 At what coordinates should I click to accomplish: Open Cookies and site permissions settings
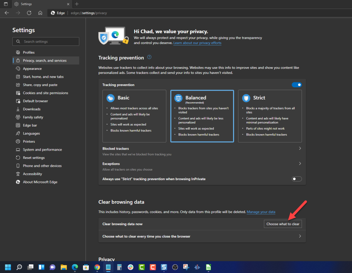(x=46, y=93)
